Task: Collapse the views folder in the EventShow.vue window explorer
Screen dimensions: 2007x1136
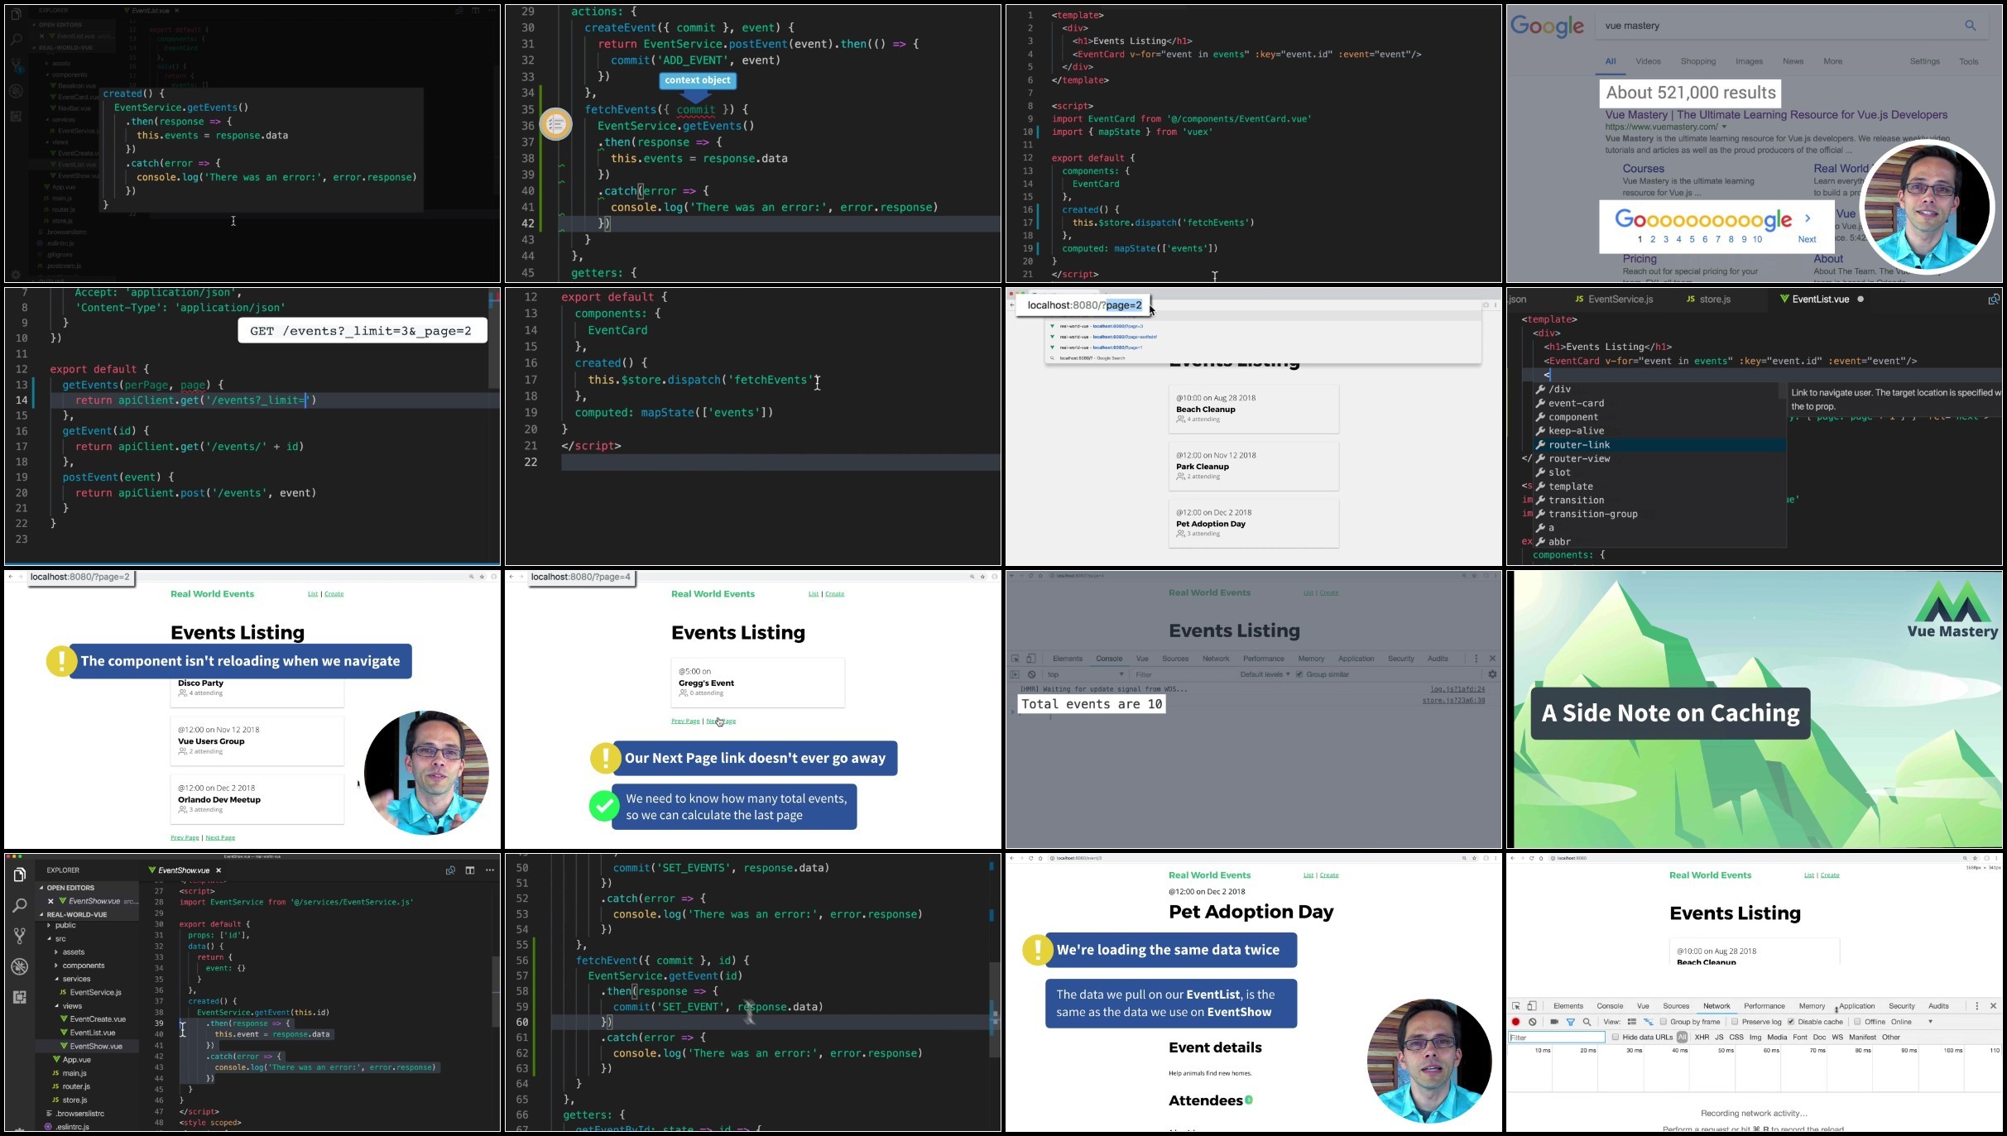Action: click(x=68, y=1006)
